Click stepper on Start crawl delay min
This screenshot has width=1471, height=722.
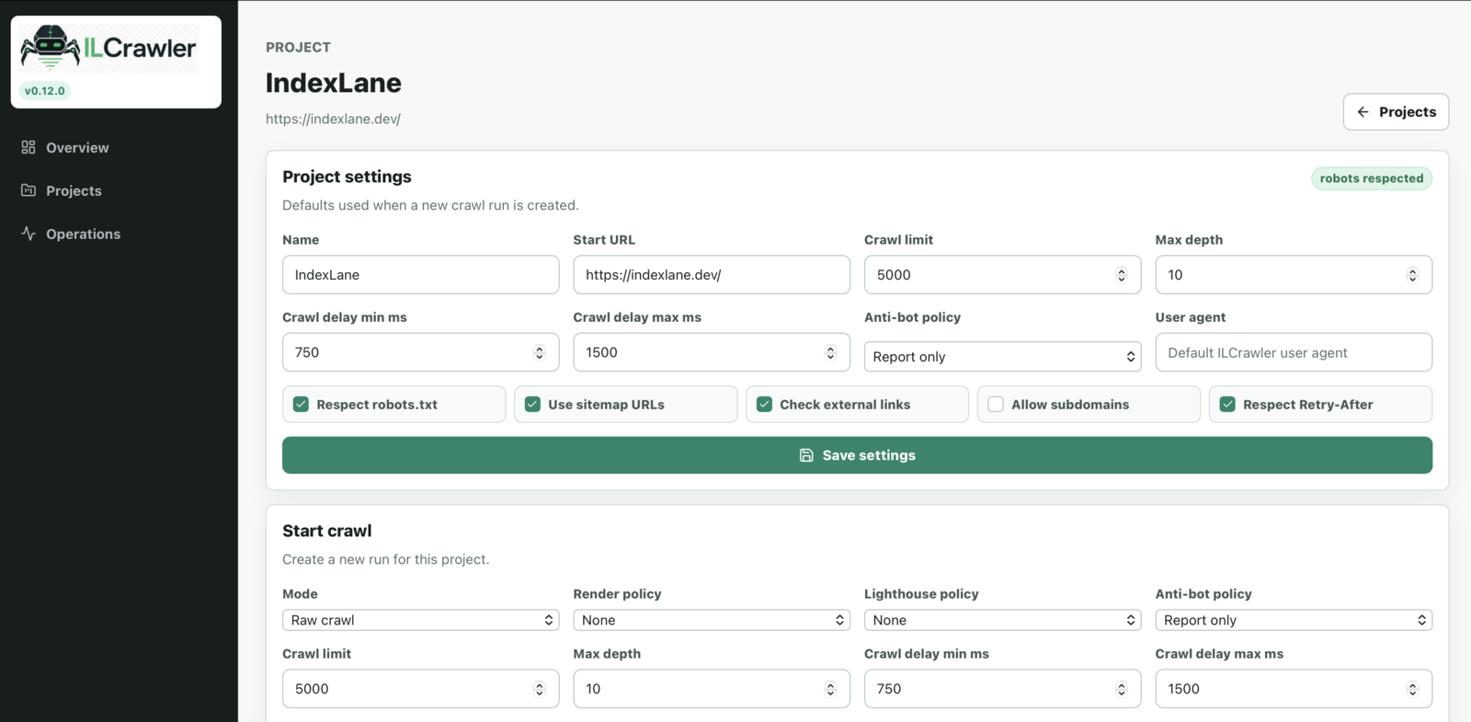pyautogui.click(x=1122, y=689)
